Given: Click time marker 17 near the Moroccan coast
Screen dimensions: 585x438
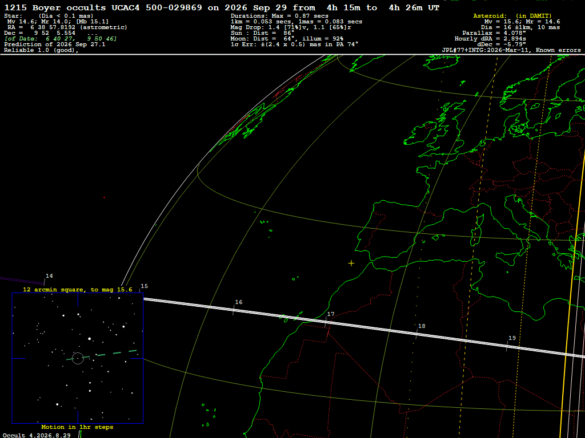Looking at the screenshot, I should click(331, 314).
